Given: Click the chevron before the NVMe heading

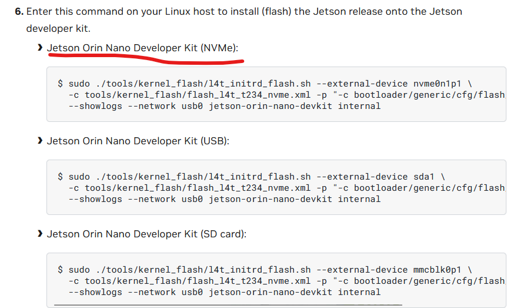Looking at the screenshot, I should [40, 48].
